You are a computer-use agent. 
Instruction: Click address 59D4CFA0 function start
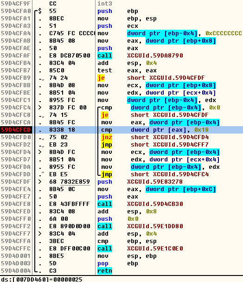(16, 11)
